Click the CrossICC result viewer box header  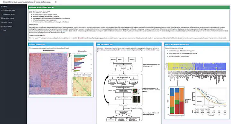pos(61,44)
